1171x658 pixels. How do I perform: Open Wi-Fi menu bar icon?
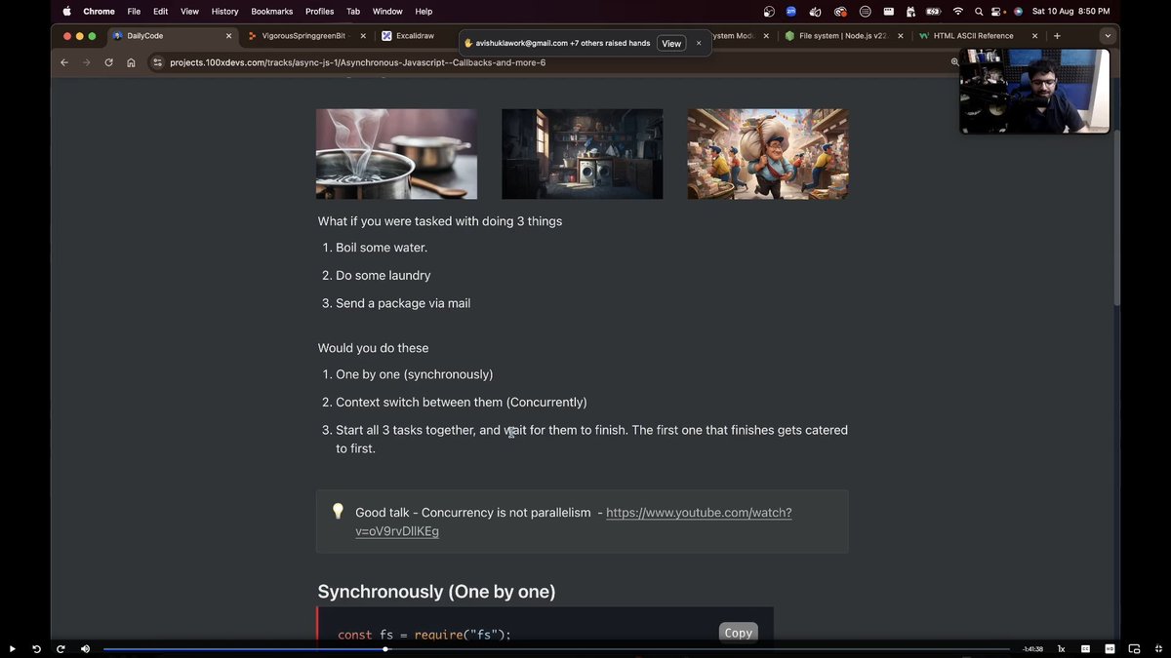tap(958, 12)
